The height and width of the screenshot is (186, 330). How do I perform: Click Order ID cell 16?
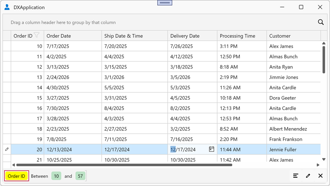tap(27, 108)
